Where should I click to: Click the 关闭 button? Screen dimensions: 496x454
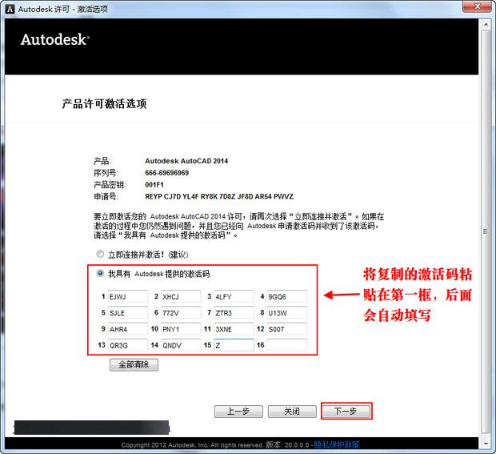click(x=292, y=412)
